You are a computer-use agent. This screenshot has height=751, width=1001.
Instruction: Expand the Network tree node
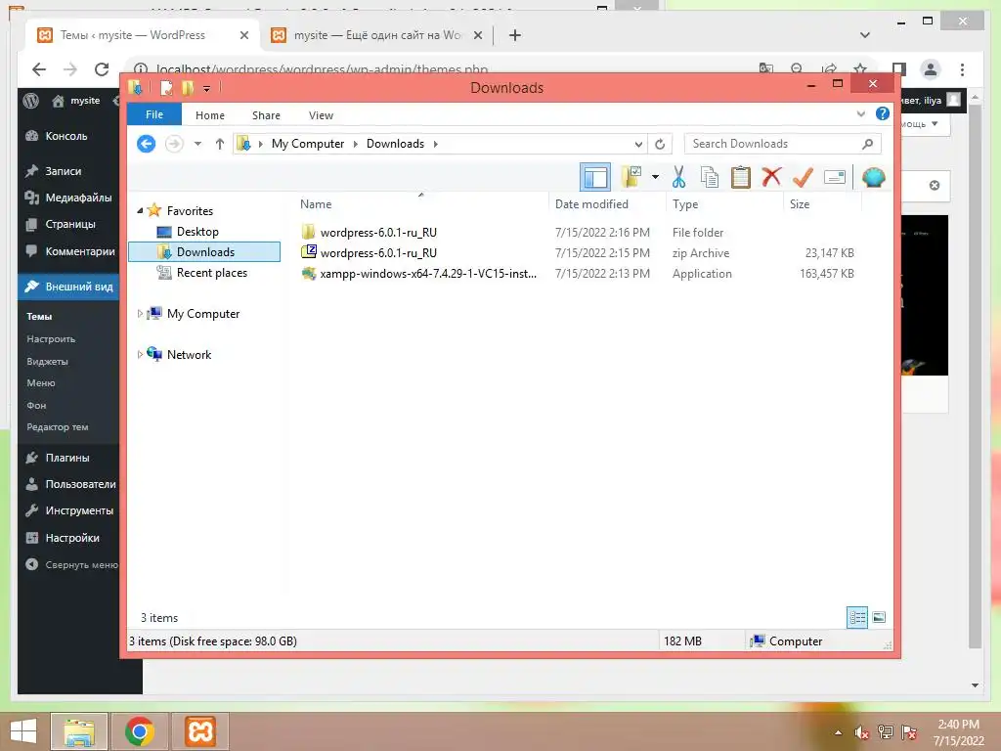[x=140, y=354]
